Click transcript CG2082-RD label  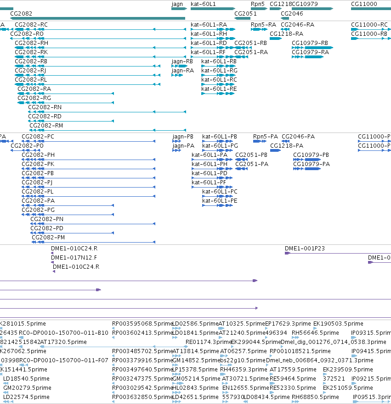tap(45, 116)
